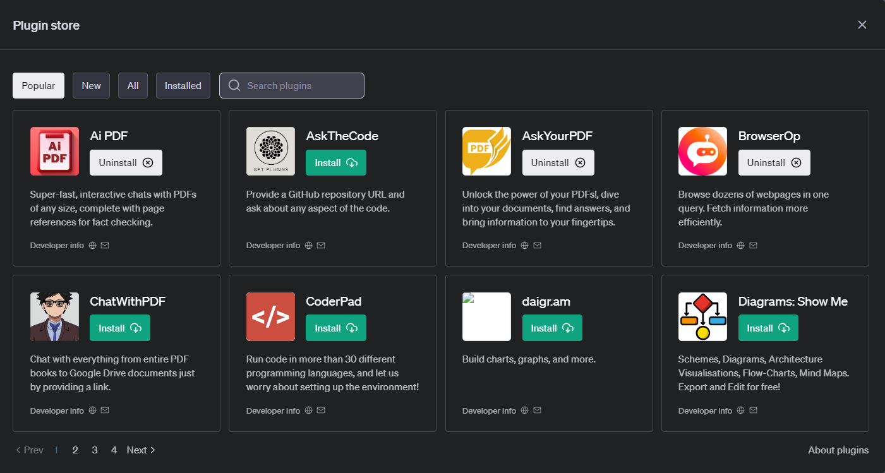Click the Ai PDF plugin logo
885x473 pixels.
coord(54,151)
